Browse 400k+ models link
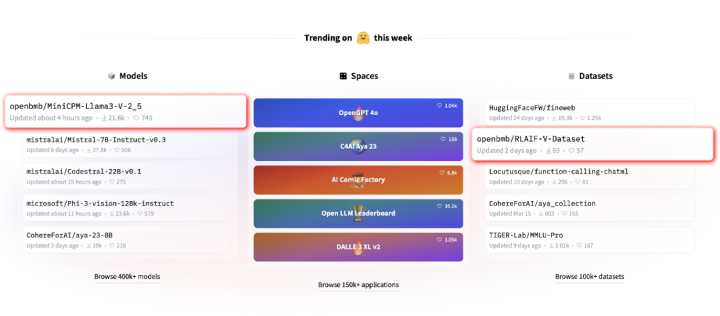The width and height of the screenshot is (720, 316). [x=127, y=277]
